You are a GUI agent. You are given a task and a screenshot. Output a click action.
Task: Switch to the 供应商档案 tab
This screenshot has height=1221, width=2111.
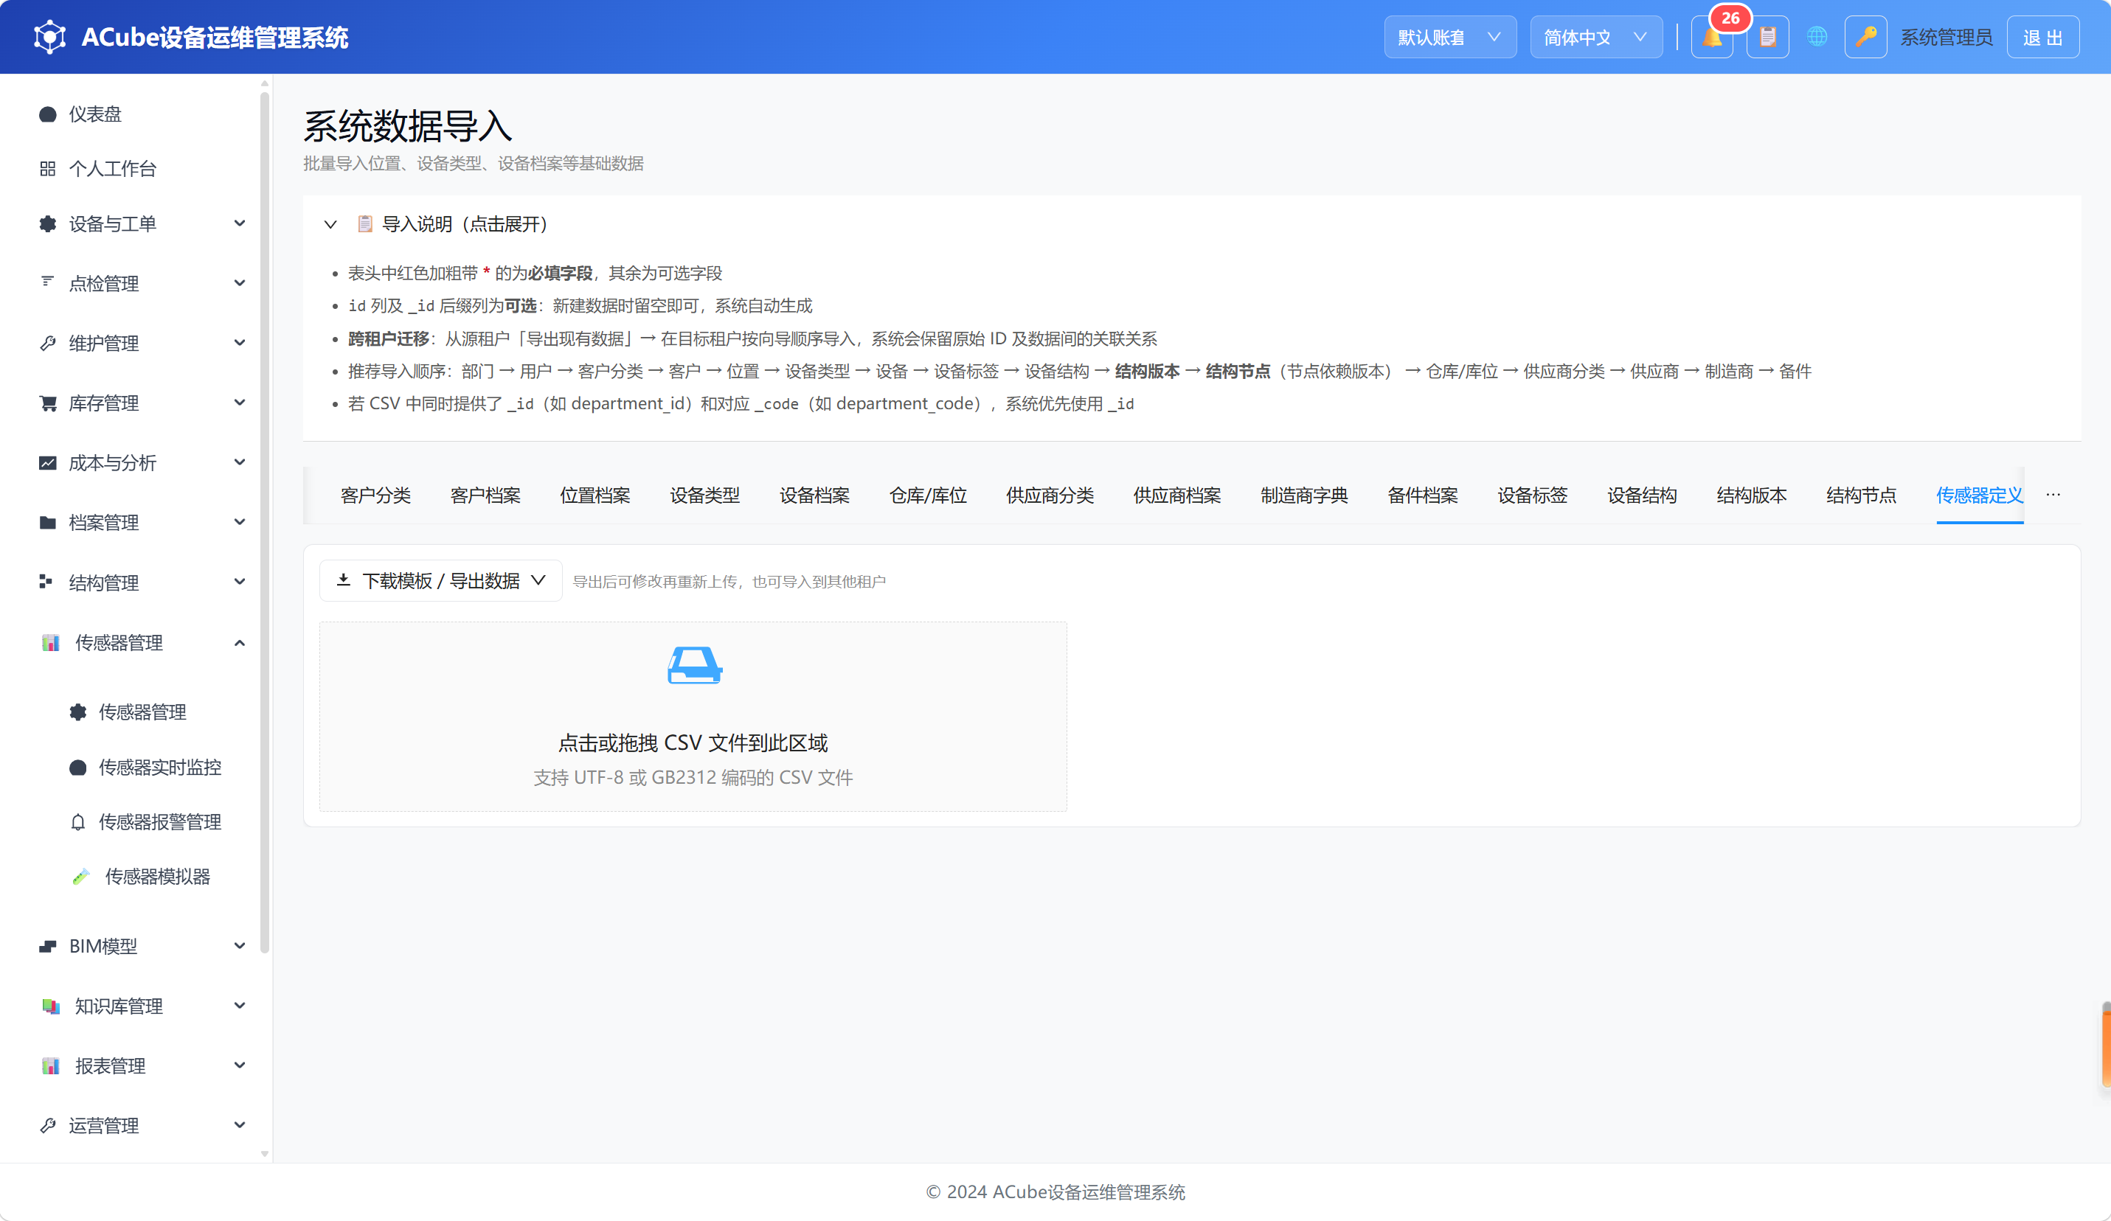1177,495
